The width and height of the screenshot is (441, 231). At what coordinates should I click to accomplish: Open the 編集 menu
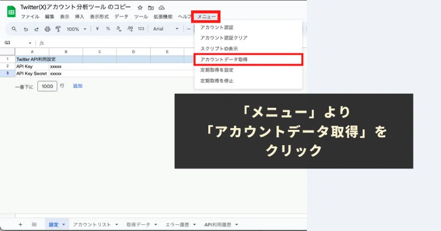coord(50,17)
